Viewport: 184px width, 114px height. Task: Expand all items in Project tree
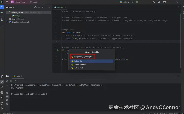(39, 7)
